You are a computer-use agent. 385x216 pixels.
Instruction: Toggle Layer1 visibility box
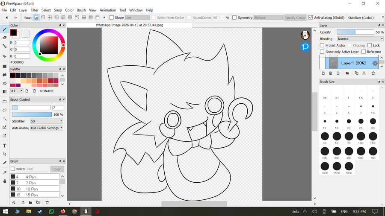point(322,63)
